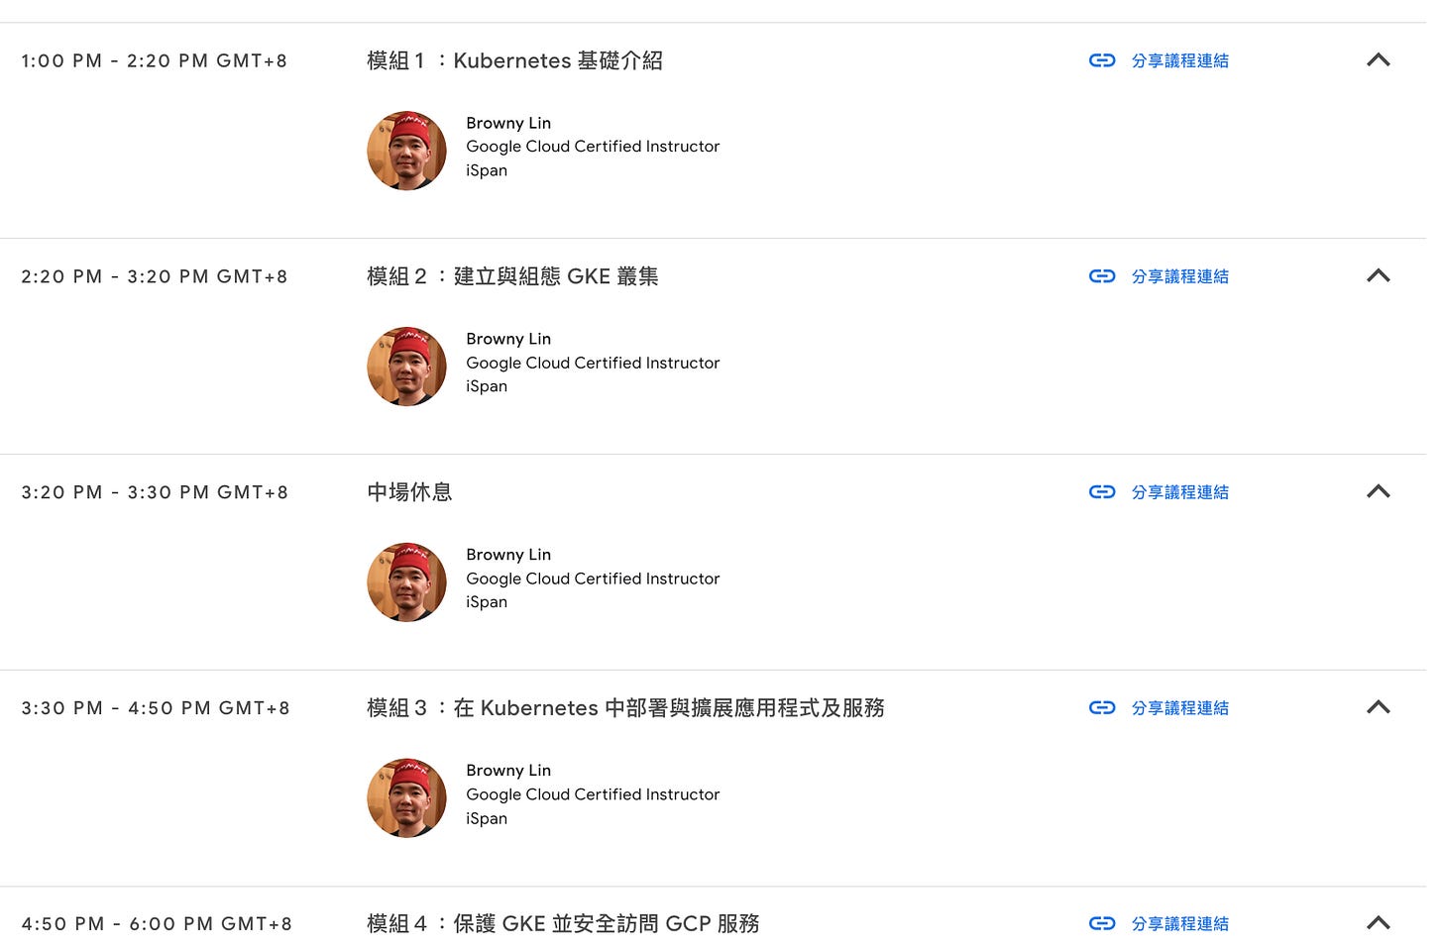Image resolution: width=1443 pixels, height=949 pixels.
Task: Collapse the 中場休息 session details
Action: 1378,492
